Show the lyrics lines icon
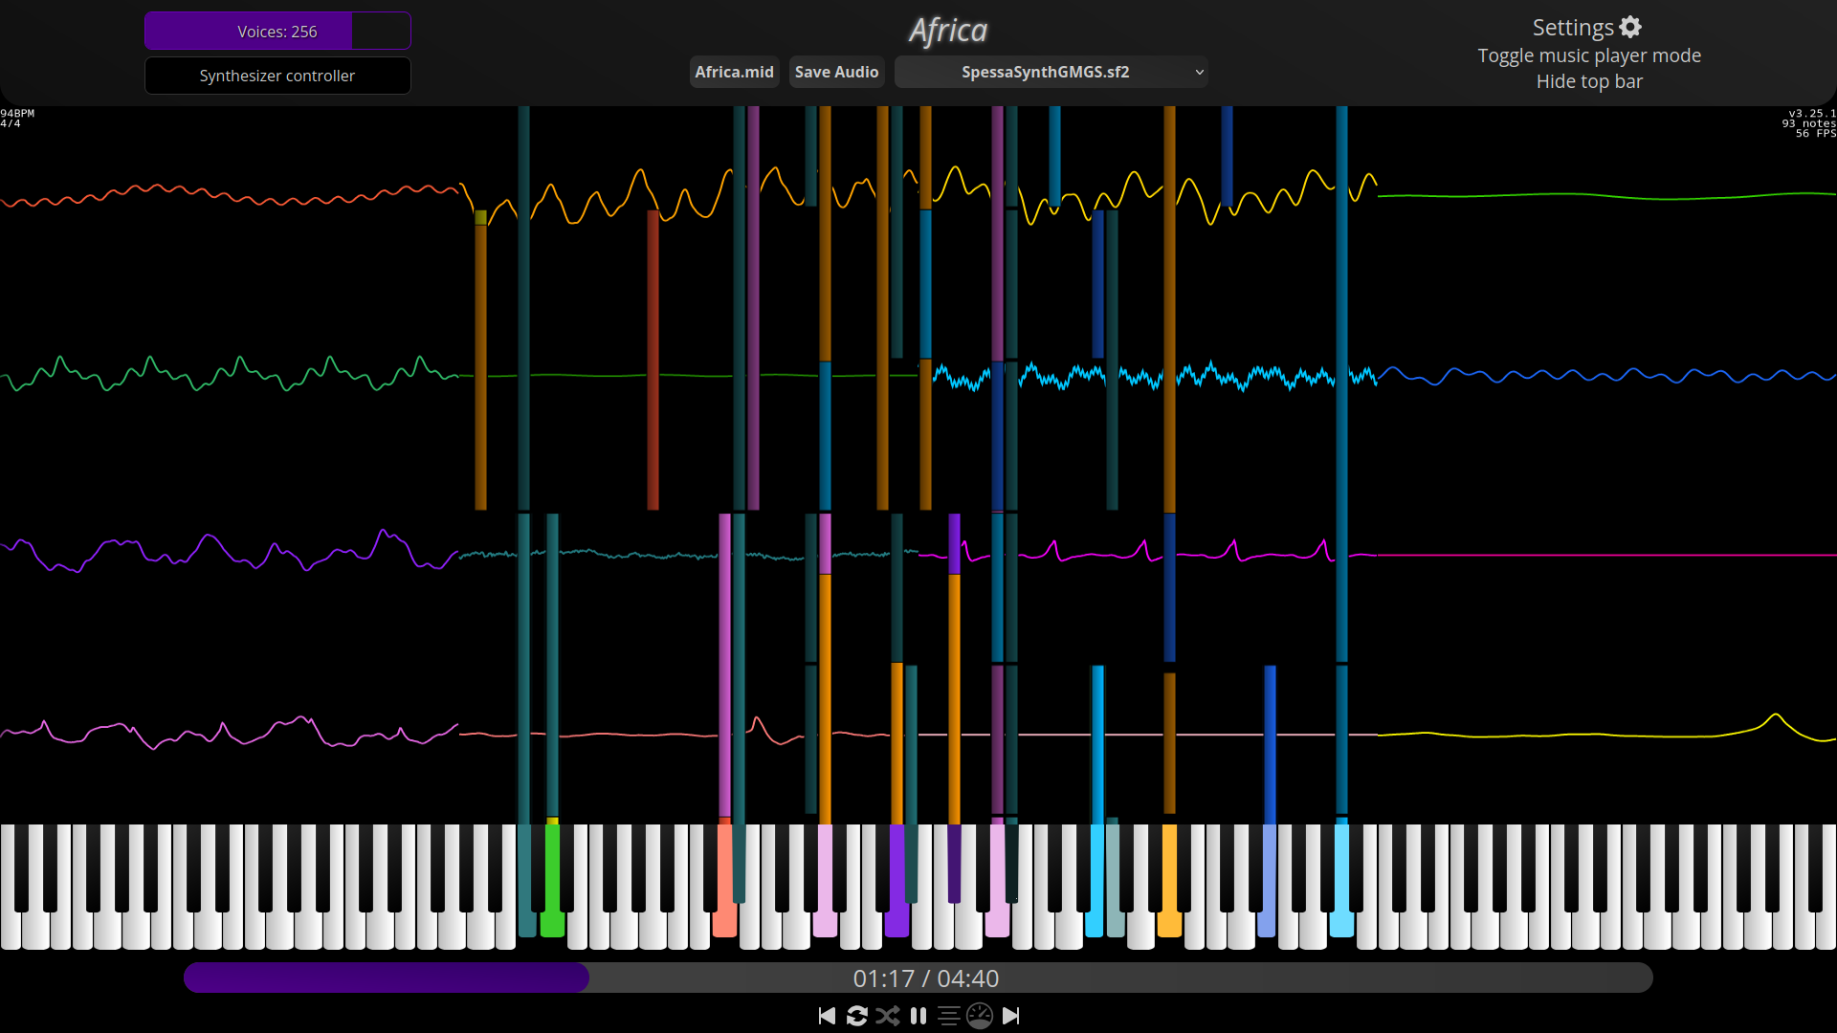1837x1033 pixels. coord(949,1016)
